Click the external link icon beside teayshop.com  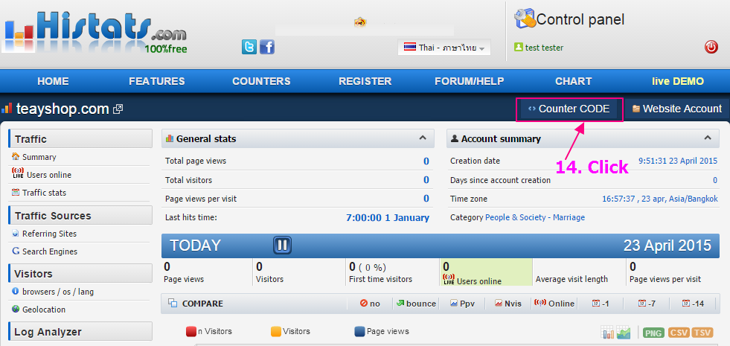coord(118,109)
